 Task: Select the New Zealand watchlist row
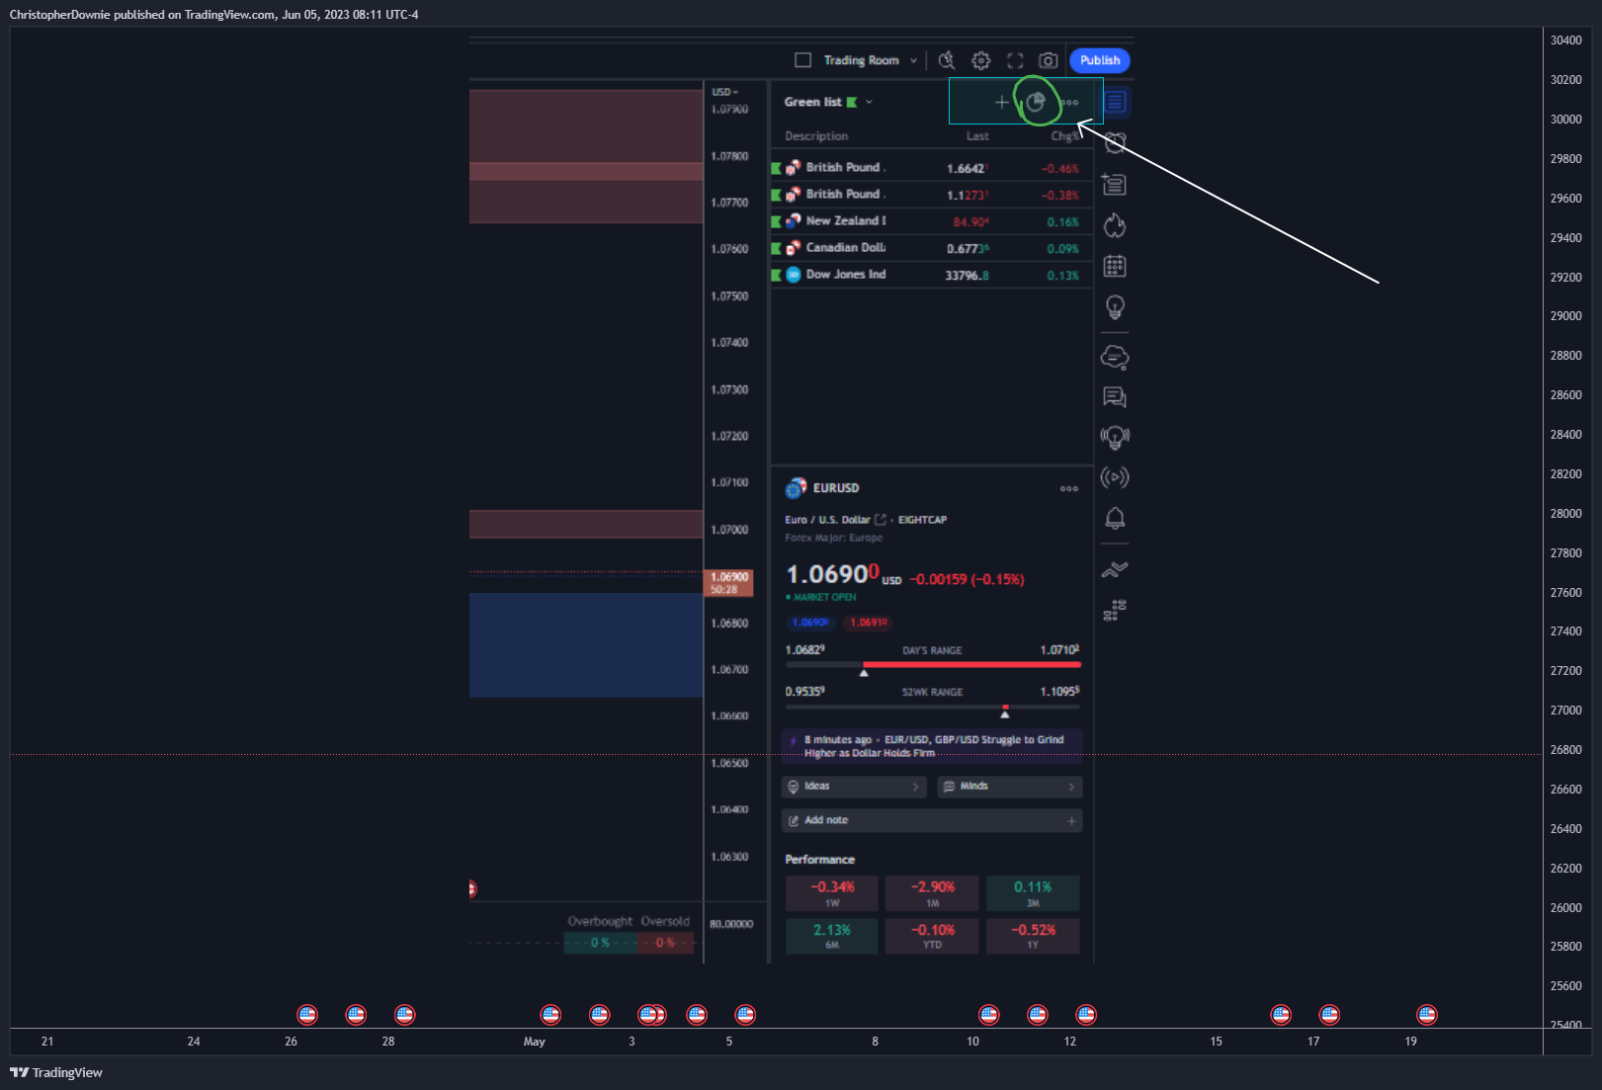932,221
